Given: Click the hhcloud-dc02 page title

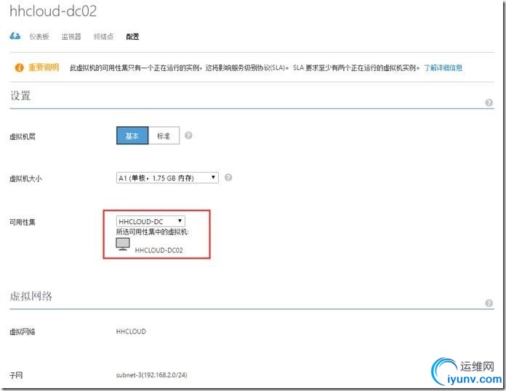Looking at the screenshot, I should click(x=53, y=12).
